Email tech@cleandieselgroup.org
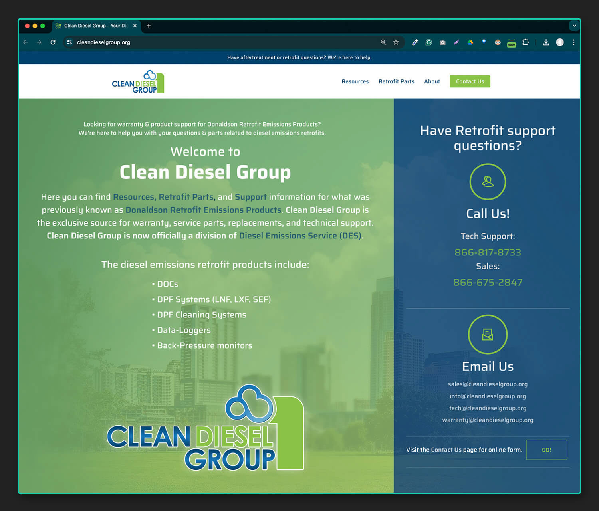The image size is (599, 511). click(488, 408)
